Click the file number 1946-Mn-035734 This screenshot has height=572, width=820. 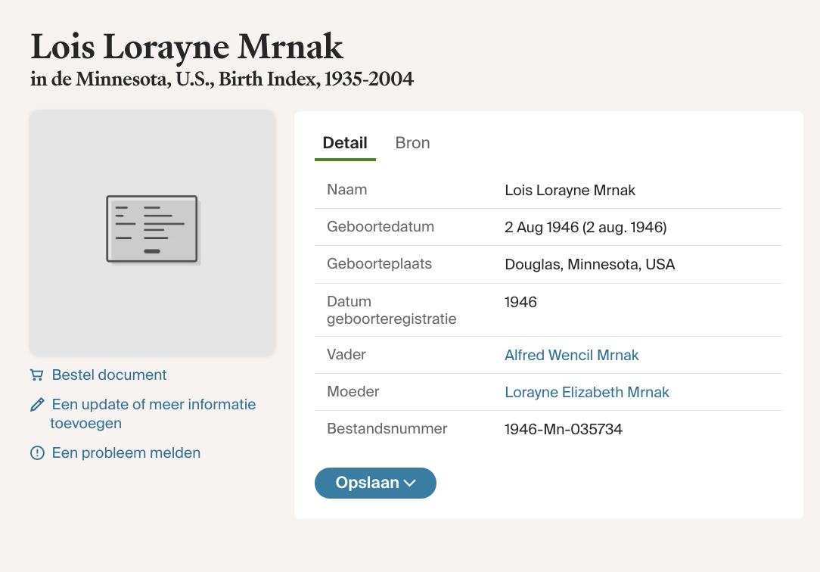coord(564,430)
